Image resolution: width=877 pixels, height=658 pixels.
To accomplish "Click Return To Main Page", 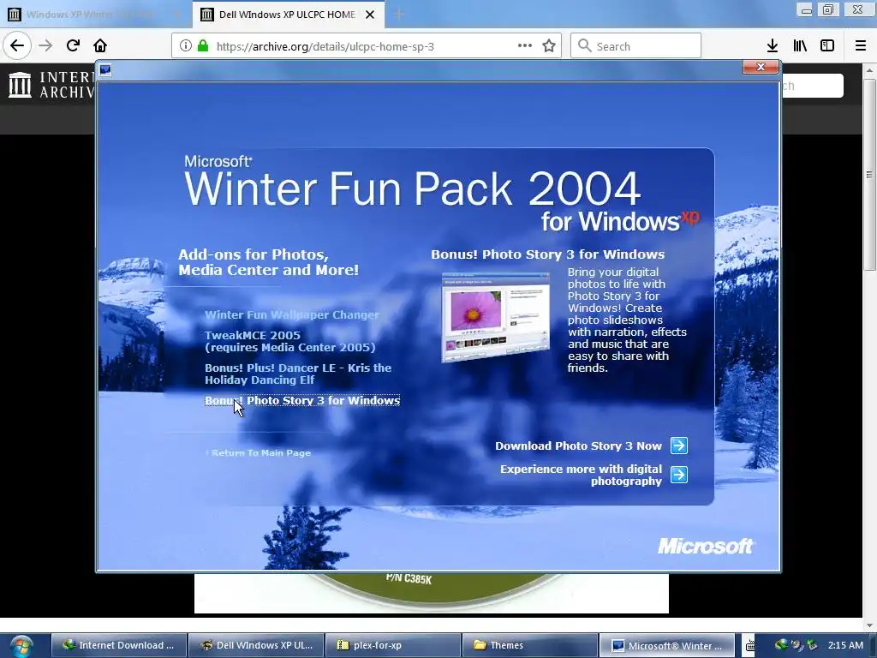I will pyautogui.click(x=260, y=452).
